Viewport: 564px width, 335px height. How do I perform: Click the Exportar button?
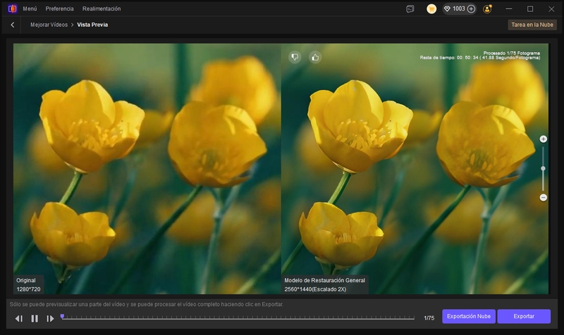[524, 317]
